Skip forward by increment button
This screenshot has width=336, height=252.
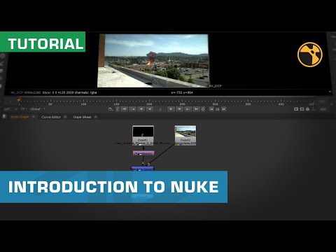[223, 109]
